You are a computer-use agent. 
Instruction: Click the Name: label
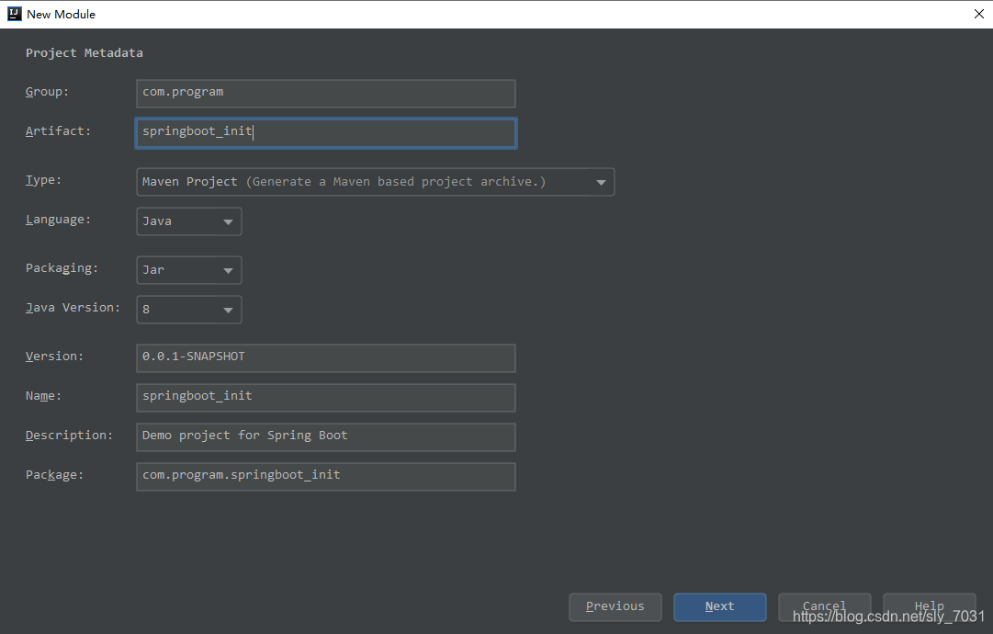(43, 396)
